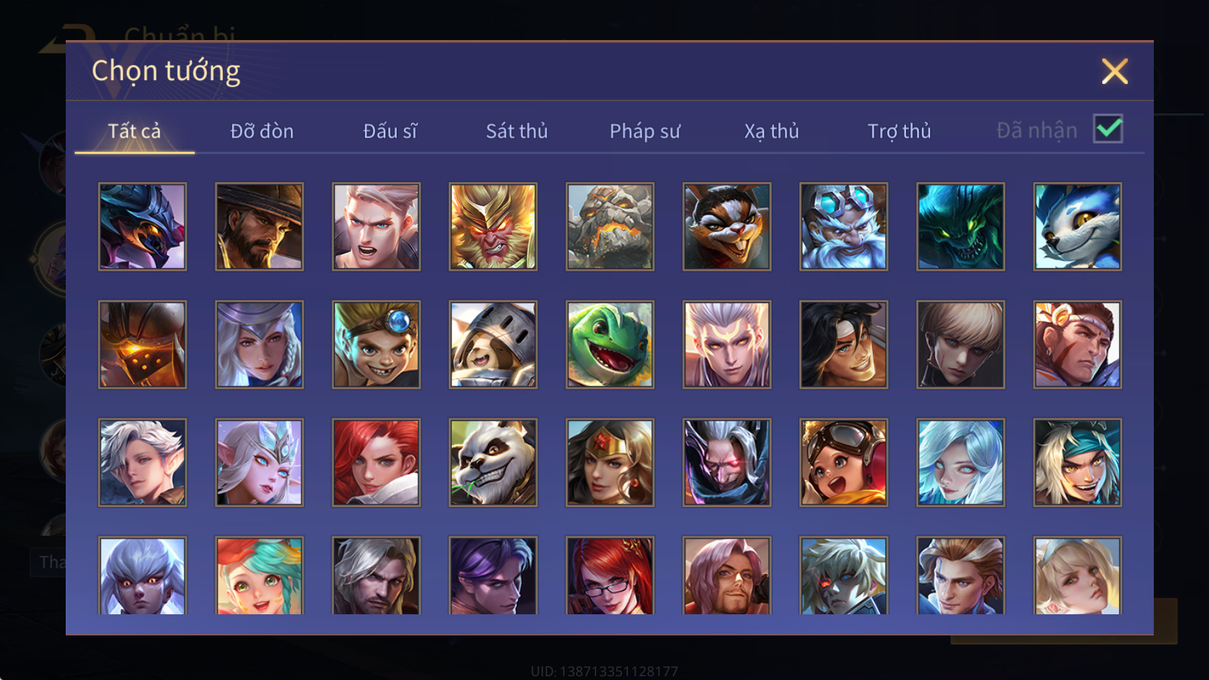This screenshot has height=680, width=1209.
Task: Open the Pháp sư tab
Action: pos(645,131)
